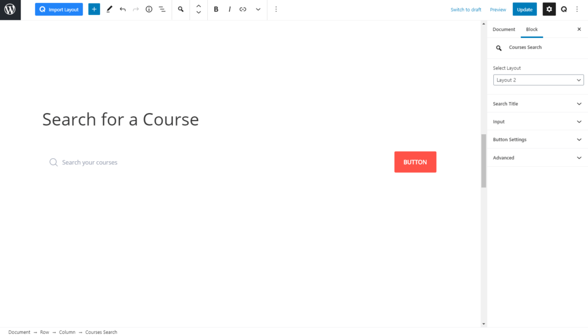Click the Courses Search sidebar magnifier icon
The width and height of the screenshot is (588, 336).
499,48
